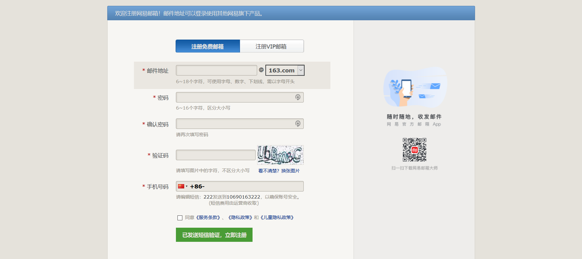Click the 密码 input field

coord(240,97)
